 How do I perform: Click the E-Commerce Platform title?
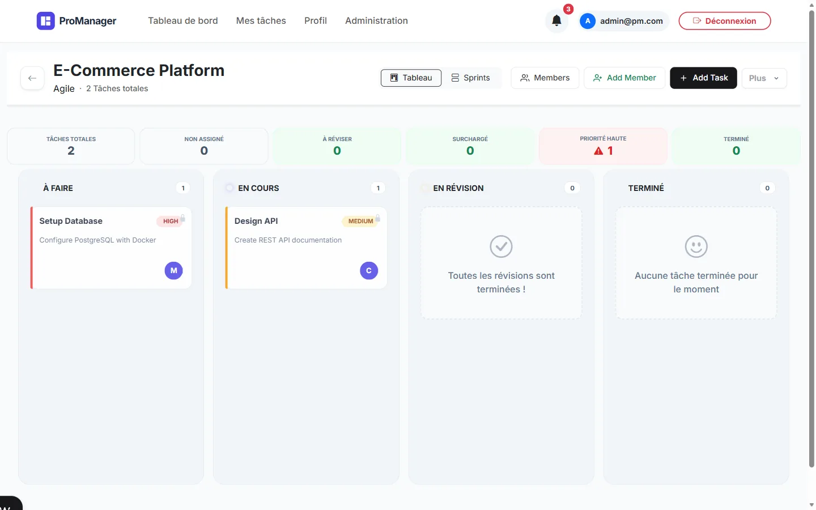coord(139,70)
